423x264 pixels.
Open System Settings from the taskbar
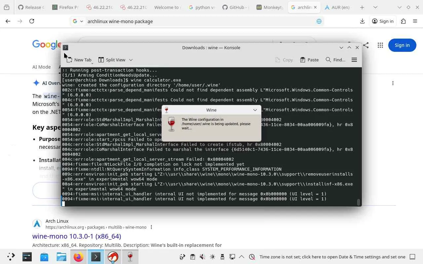(x=27, y=257)
